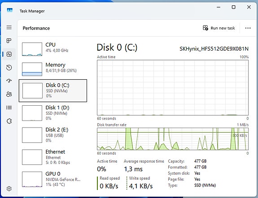258x198 pixels.
Task: Open the Services page icon
Action: [x=9, y=121]
